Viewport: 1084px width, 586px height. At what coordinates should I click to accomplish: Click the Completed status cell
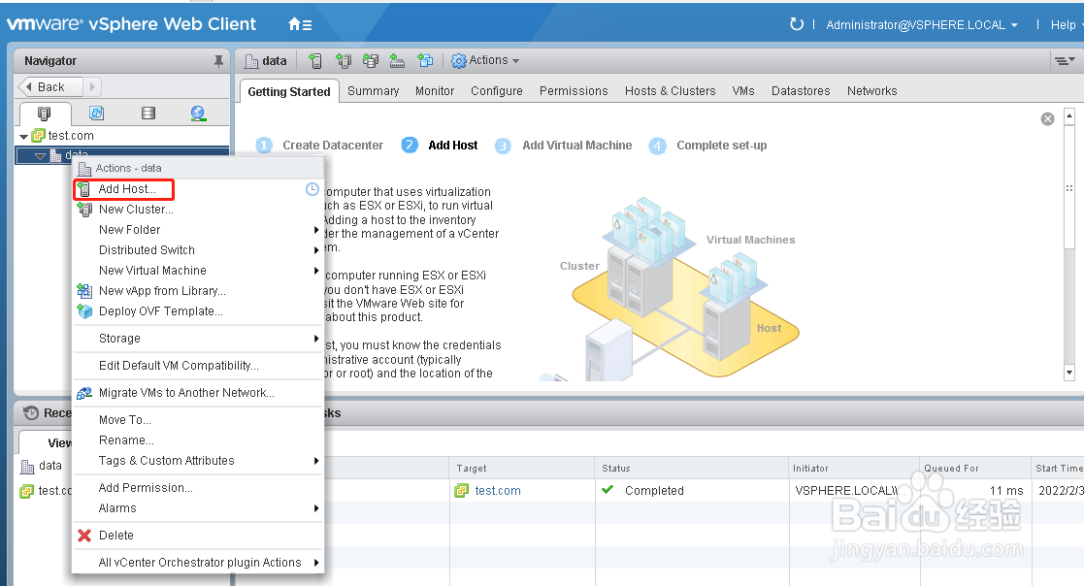pyautogui.click(x=654, y=491)
